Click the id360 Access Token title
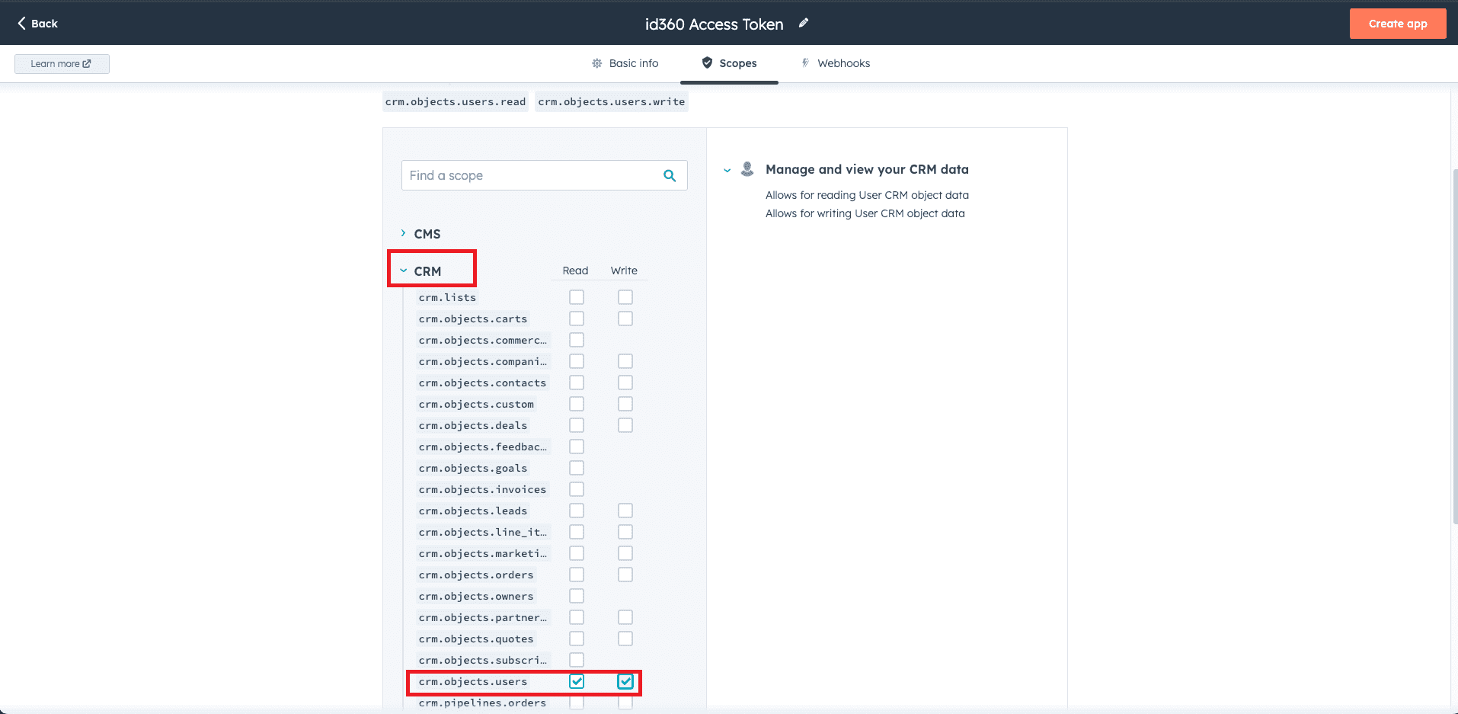 point(714,24)
